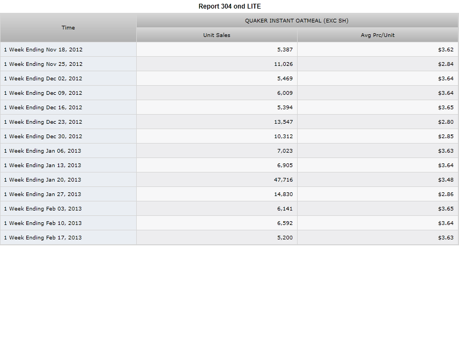Screen dimensions: 459x338
Task: Click the $3.64 price for Dec 09, 2012
Action: [x=446, y=93]
